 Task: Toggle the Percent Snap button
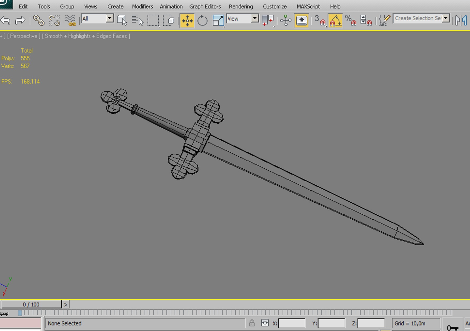(x=351, y=20)
